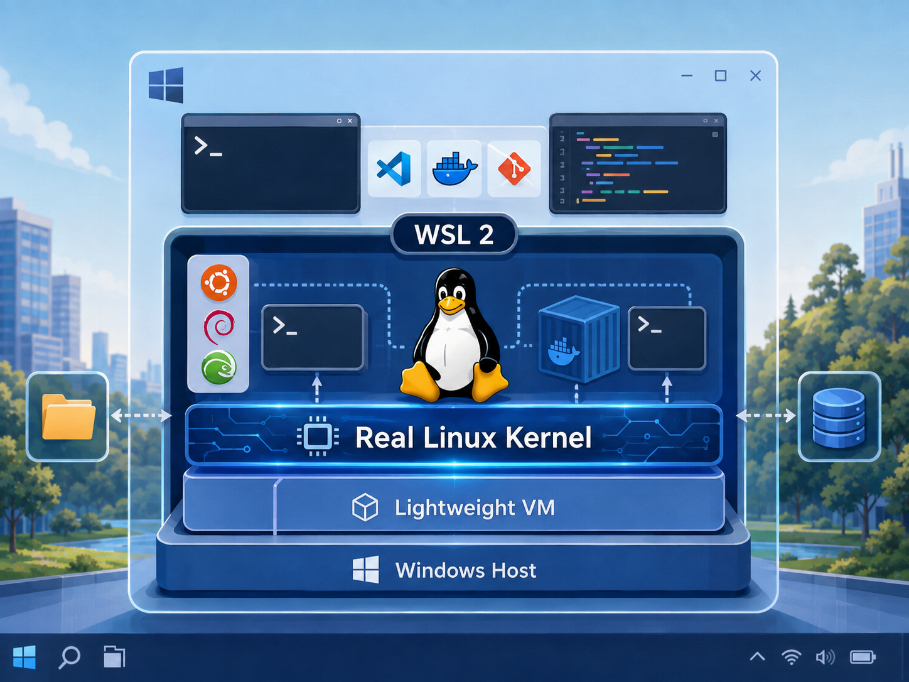Click the Tux penguin mascot
The height and width of the screenshot is (682, 909).
pos(455,335)
